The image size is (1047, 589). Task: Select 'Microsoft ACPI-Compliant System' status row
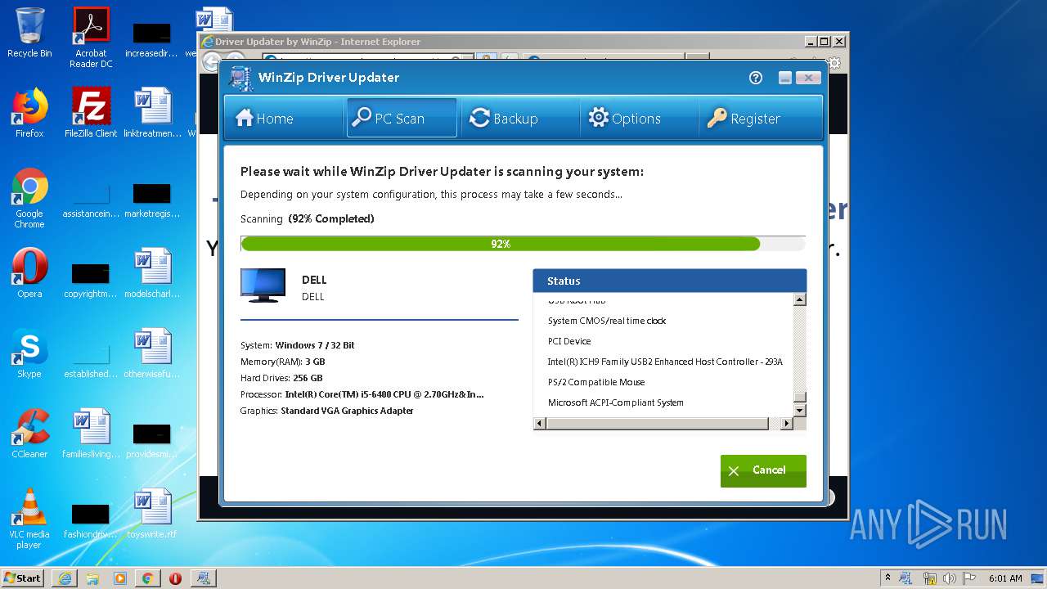click(x=616, y=402)
